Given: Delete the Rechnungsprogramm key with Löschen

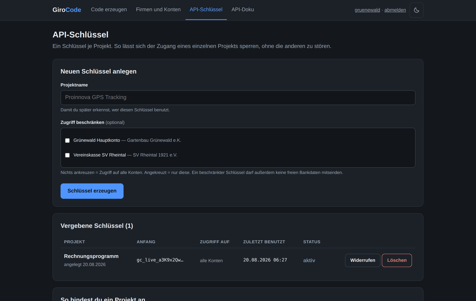Looking at the screenshot, I should (x=397, y=260).
